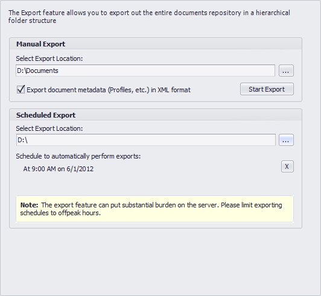321x296 pixels.
Task: Browse for Manual Export location folder
Action: coord(286,71)
